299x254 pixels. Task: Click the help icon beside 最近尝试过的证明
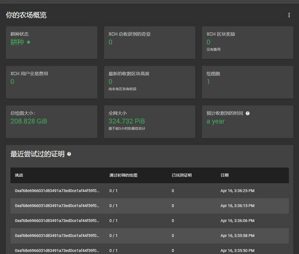coord(69,154)
